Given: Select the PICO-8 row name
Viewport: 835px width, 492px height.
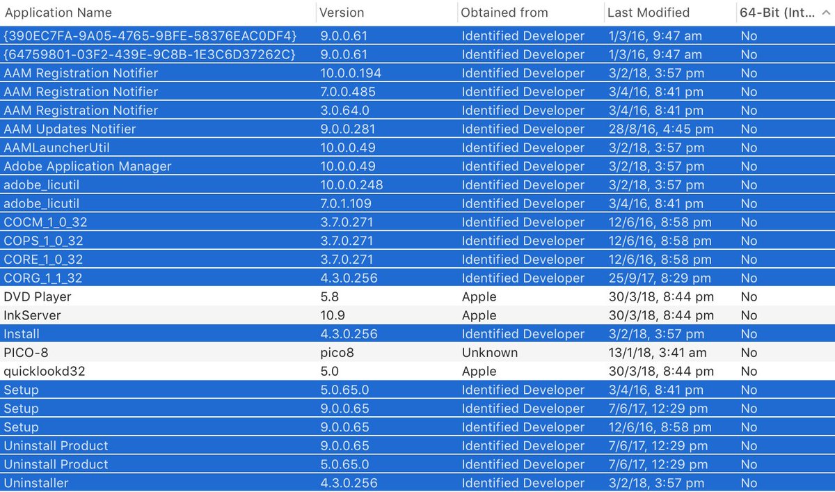Looking at the screenshot, I should click(27, 353).
